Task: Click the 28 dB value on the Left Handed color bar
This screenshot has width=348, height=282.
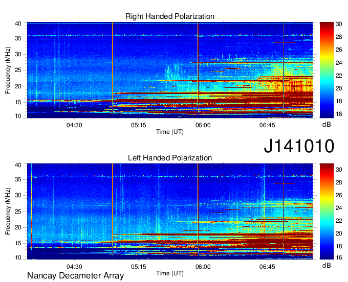Action: tap(339, 182)
